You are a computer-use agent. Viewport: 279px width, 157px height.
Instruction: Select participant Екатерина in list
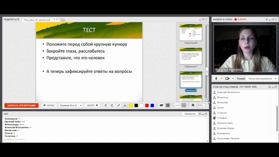coord(223,133)
